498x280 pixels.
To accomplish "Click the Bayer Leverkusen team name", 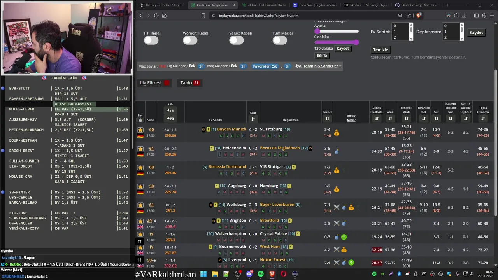I will click(277, 205).
